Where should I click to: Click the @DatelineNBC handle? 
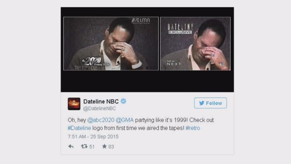point(99,108)
